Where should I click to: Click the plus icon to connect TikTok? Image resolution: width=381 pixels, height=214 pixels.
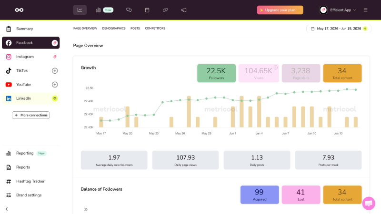pyautogui.click(x=55, y=70)
